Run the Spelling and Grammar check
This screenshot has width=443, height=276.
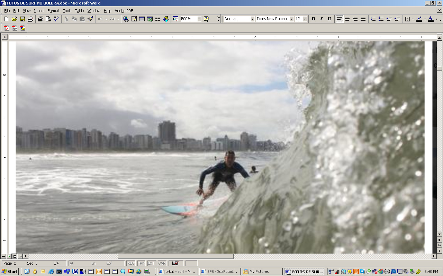click(x=56, y=19)
